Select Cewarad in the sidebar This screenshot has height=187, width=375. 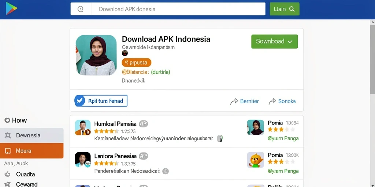pos(27,184)
